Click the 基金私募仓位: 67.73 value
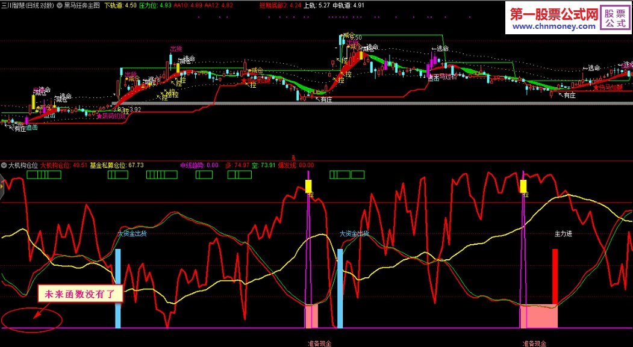 coord(117,165)
